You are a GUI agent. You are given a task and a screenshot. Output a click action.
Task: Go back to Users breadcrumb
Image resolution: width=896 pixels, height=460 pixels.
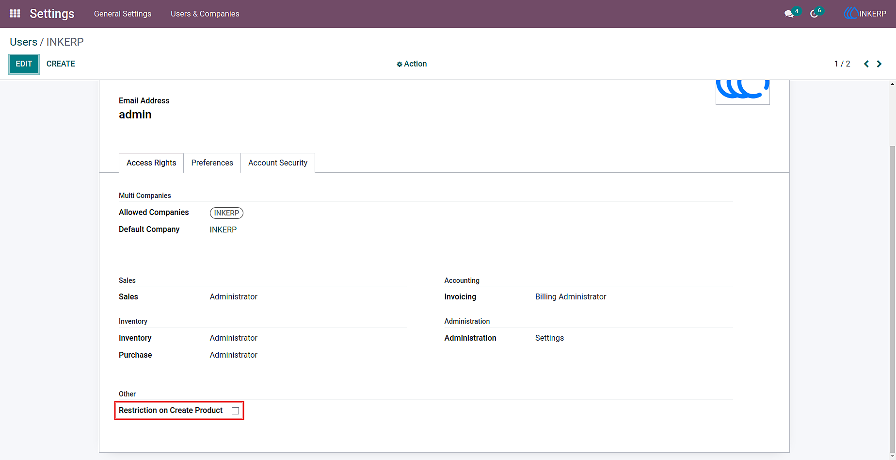23,42
